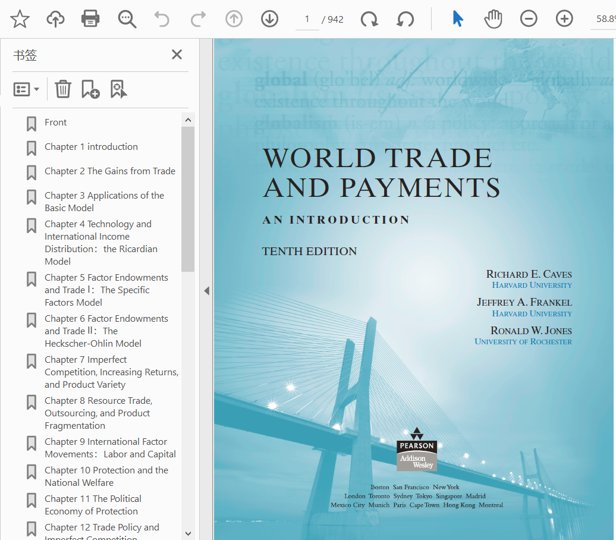Delete the selected bookmark with trash icon

(63, 89)
